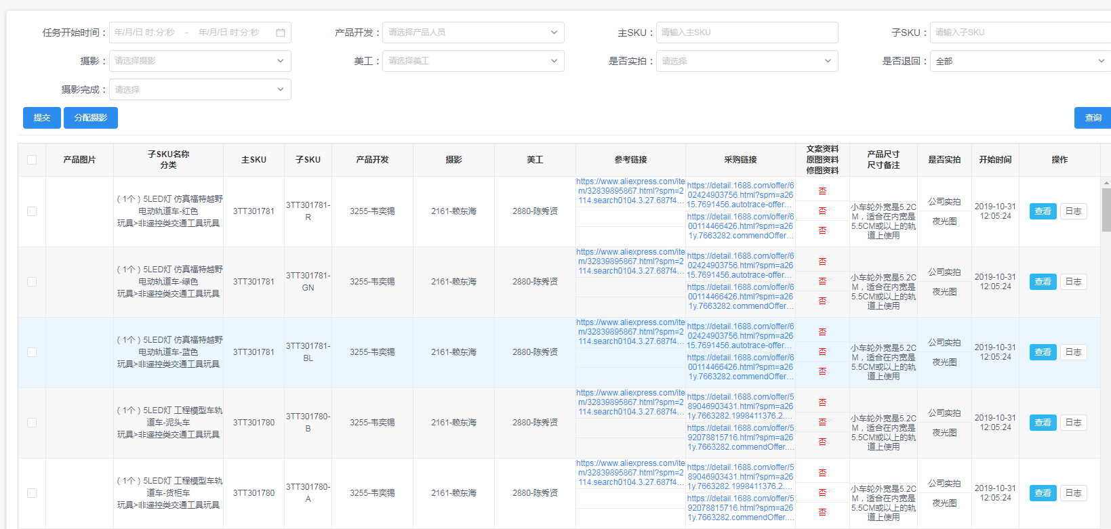Tick the checkbox for row 3TT301780-B
The image size is (1111, 529).
pyautogui.click(x=32, y=423)
